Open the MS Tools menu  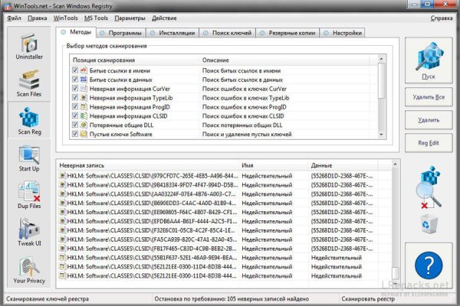(x=96, y=18)
